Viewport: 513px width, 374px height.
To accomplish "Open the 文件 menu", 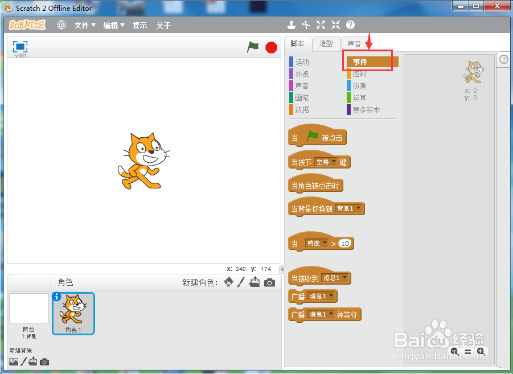I will (x=84, y=26).
